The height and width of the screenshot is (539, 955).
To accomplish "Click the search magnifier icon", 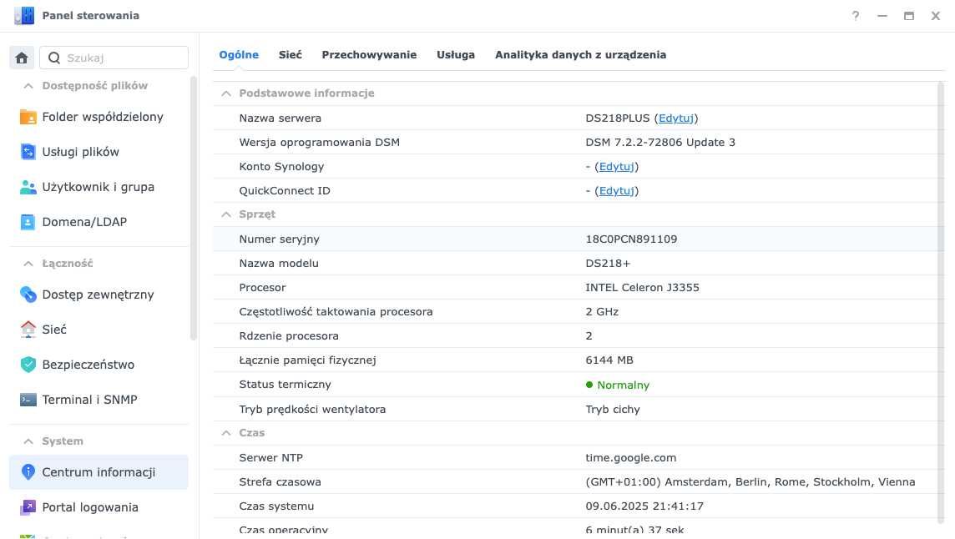I will point(54,58).
